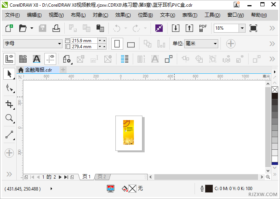Viewport: 280px width, 199px height.
Task: Toggle the bold A text display button
Action: (x=37, y=59)
